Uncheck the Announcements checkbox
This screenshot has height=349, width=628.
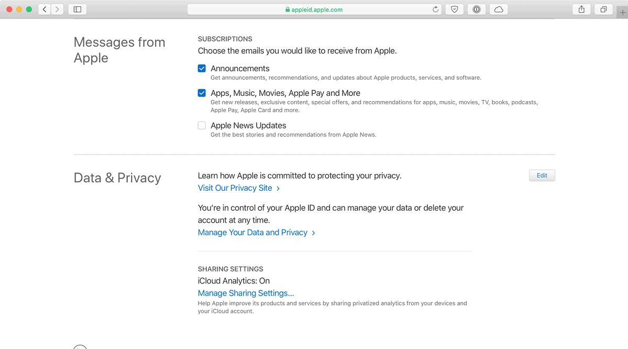(x=202, y=69)
